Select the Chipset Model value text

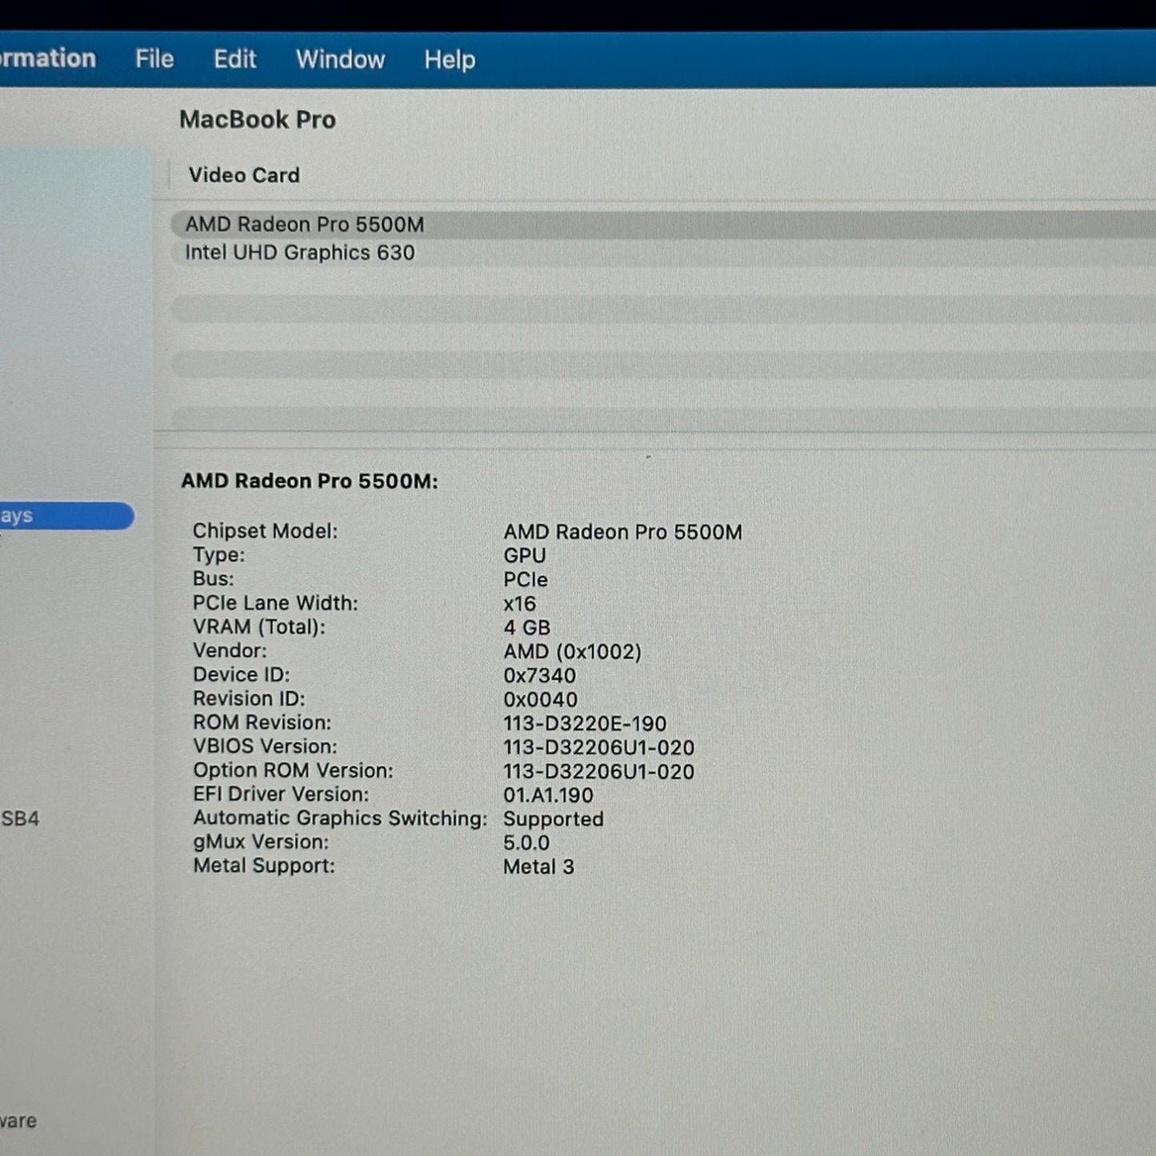pyautogui.click(x=624, y=531)
